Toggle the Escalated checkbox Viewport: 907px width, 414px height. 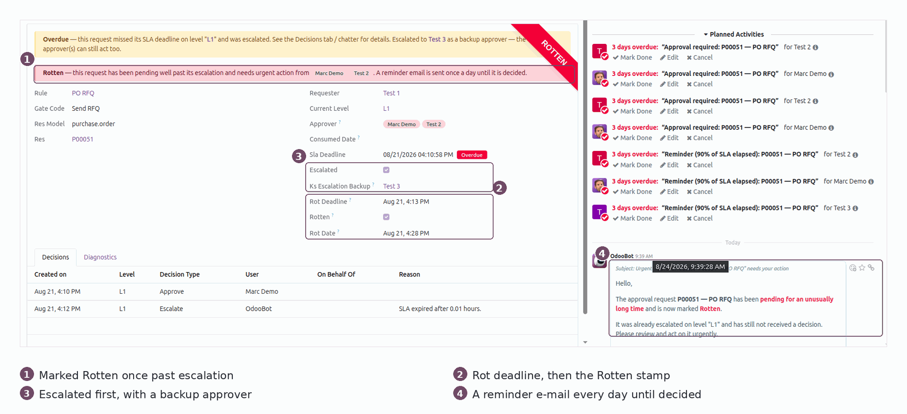pyautogui.click(x=386, y=170)
